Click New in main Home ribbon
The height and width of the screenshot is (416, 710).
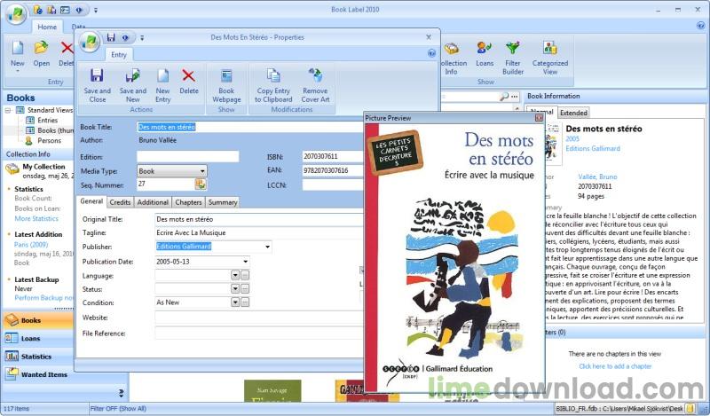point(18,58)
